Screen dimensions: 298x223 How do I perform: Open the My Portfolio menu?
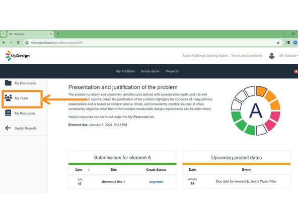(126, 71)
